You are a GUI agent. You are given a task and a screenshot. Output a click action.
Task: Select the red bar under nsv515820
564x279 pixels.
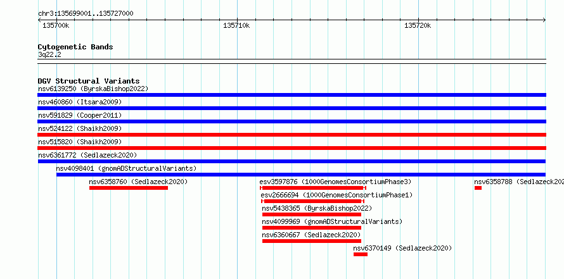tap(292, 148)
